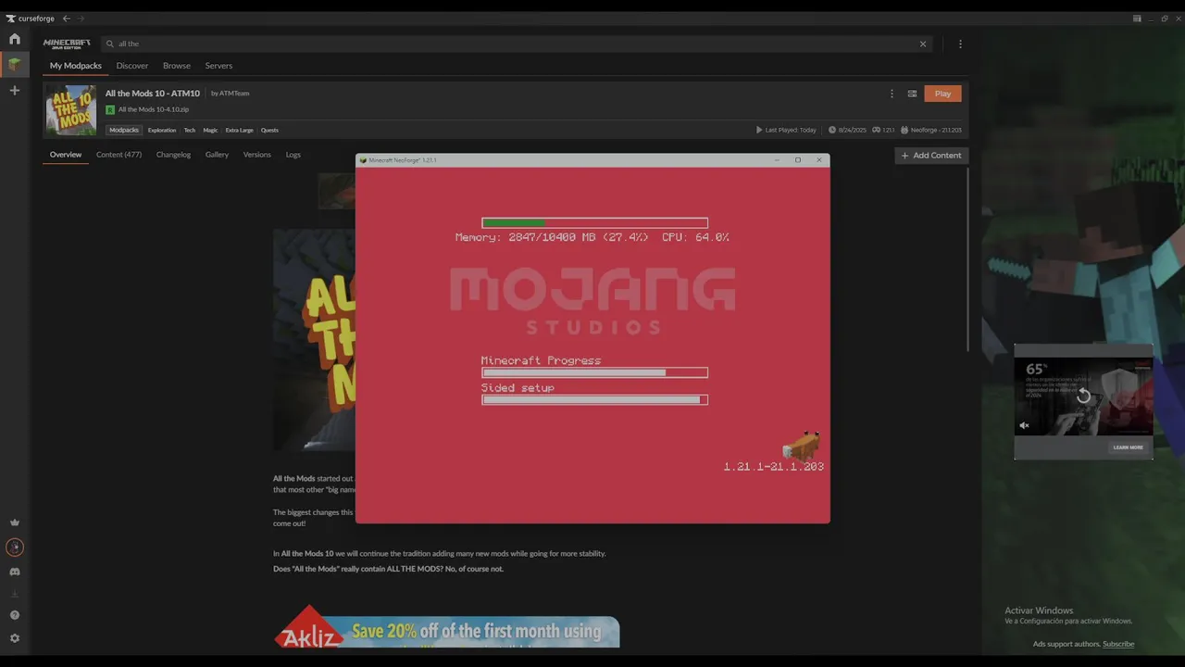This screenshot has height=667, width=1185.
Task: Open the help question-mark icon
Action: click(x=14, y=615)
